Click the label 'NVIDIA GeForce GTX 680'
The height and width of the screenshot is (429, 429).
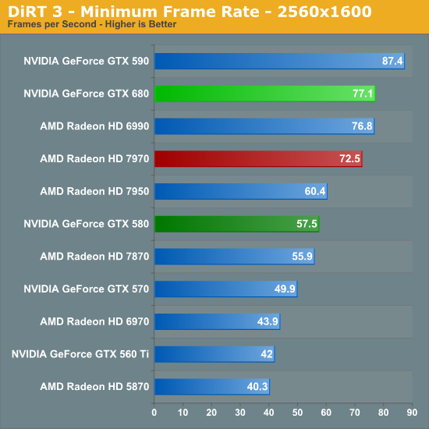pos(86,94)
